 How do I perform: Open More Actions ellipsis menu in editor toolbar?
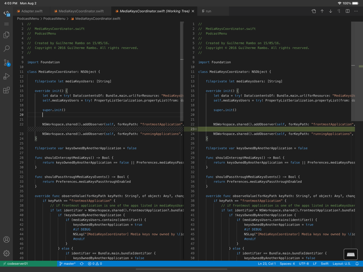point(356,11)
